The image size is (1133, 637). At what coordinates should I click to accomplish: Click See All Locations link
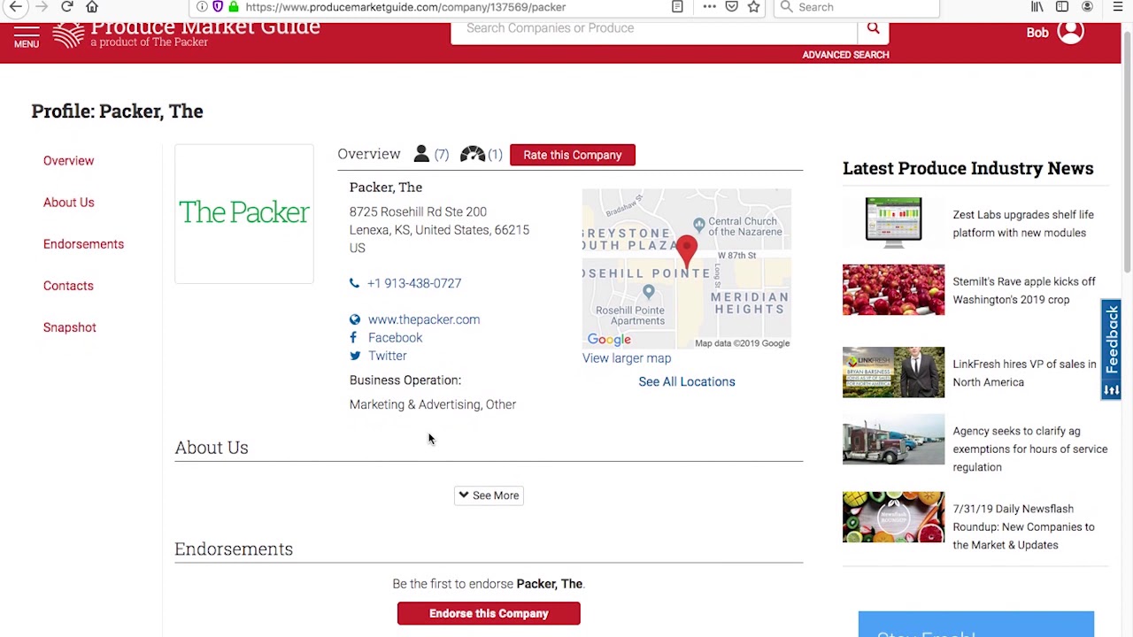click(687, 381)
